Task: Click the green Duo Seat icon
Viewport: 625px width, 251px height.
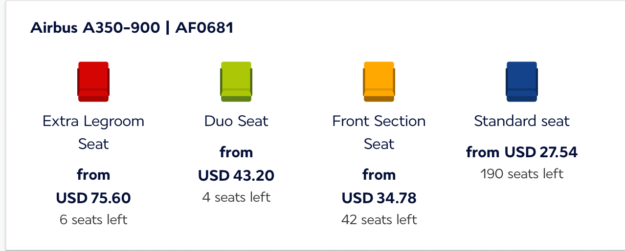Action: click(x=236, y=82)
